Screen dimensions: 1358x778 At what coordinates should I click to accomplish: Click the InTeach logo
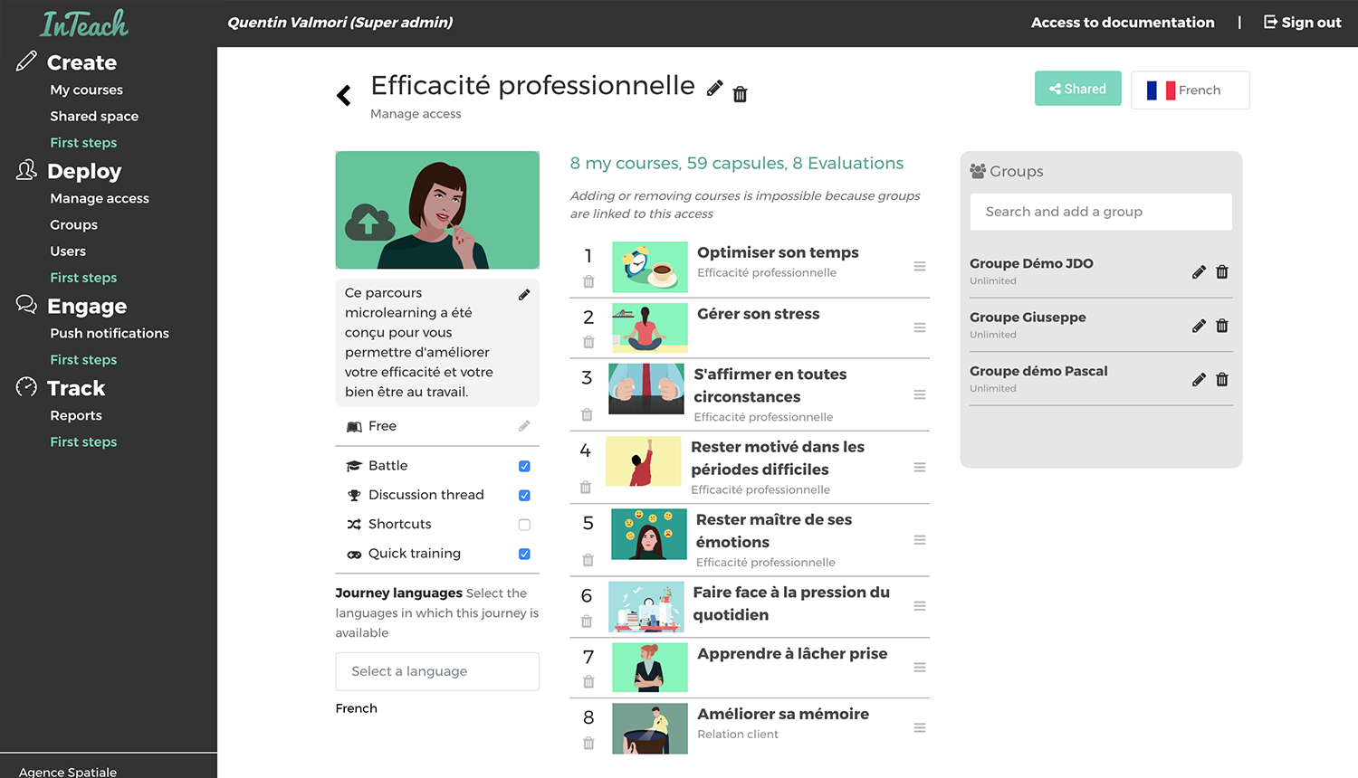coord(84,24)
